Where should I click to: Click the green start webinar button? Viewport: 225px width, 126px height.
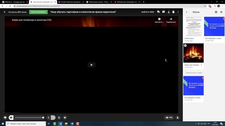pyautogui.click(x=38, y=12)
